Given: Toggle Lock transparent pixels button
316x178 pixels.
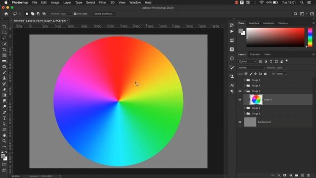Looking at the screenshot, I should (246, 74).
